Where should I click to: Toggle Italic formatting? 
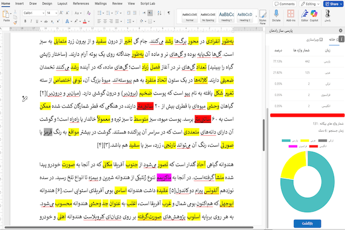click(x=31, y=21)
